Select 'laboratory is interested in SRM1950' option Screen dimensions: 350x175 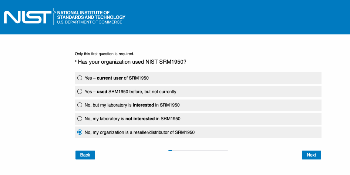pos(80,105)
